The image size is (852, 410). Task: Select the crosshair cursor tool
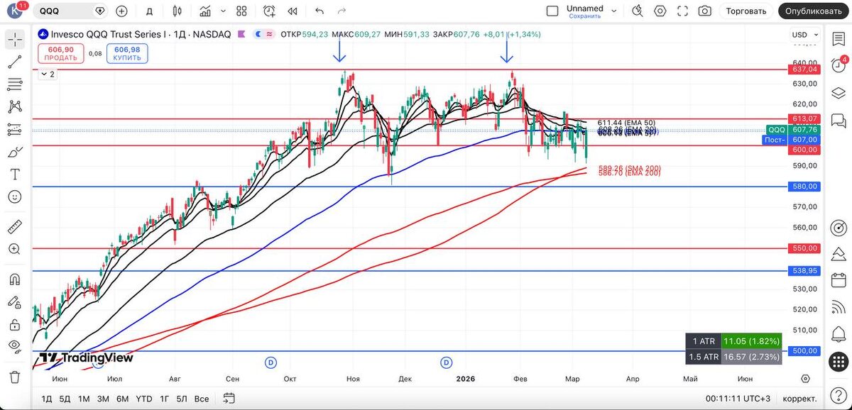click(x=15, y=40)
